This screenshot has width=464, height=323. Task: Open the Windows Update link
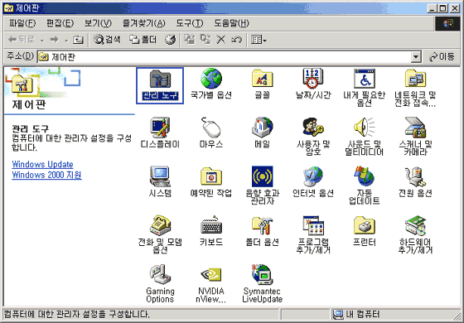(42, 165)
